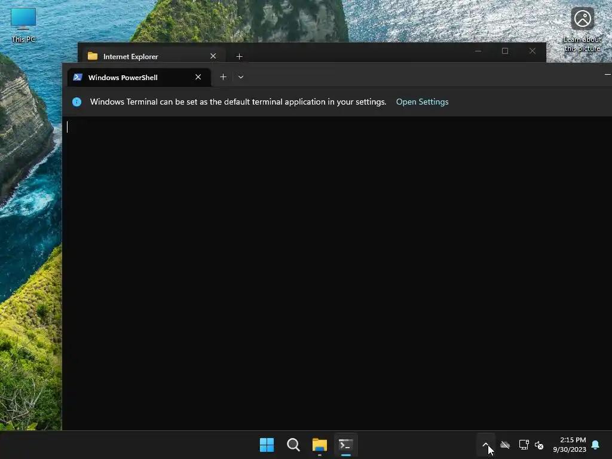
Task: Click the OneDrive cloud tray icon
Action: point(505,445)
